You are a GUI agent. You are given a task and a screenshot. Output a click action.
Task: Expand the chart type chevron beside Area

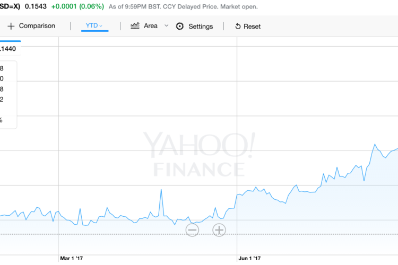click(x=166, y=25)
